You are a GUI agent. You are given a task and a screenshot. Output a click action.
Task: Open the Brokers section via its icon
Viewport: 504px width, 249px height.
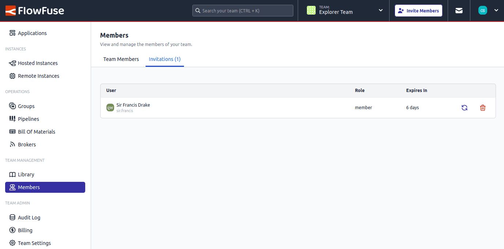click(12, 144)
